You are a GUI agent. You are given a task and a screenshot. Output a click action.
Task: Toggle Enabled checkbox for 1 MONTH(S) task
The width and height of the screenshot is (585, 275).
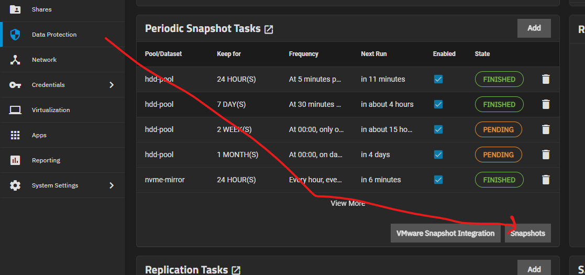click(x=438, y=155)
